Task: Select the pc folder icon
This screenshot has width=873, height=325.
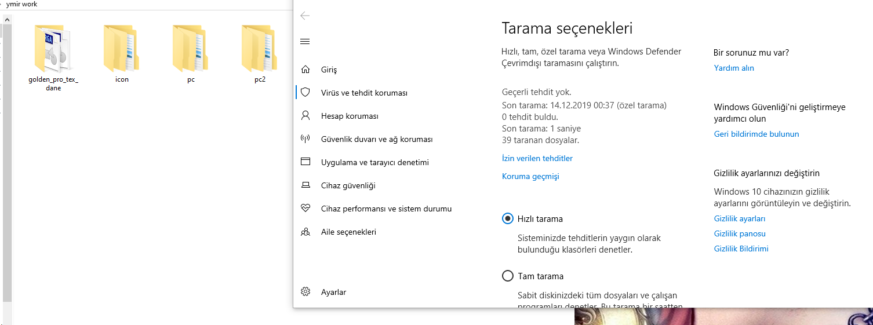Action: point(191,48)
